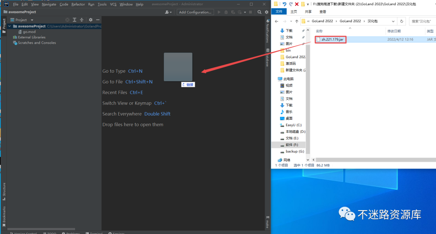Open the Code With Me user dropdown
The image size is (436, 234).
(x=168, y=12)
